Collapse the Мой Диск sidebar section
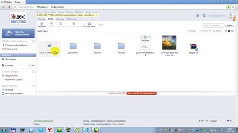 coord(33,55)
